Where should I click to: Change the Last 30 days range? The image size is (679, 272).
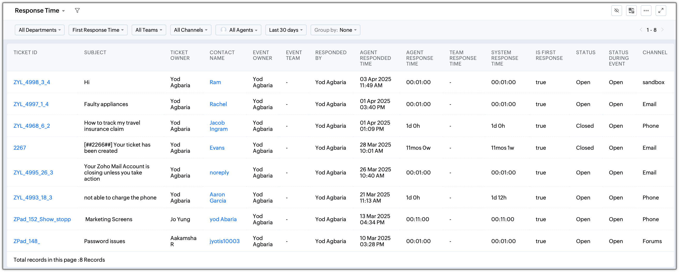coord(286,30)
